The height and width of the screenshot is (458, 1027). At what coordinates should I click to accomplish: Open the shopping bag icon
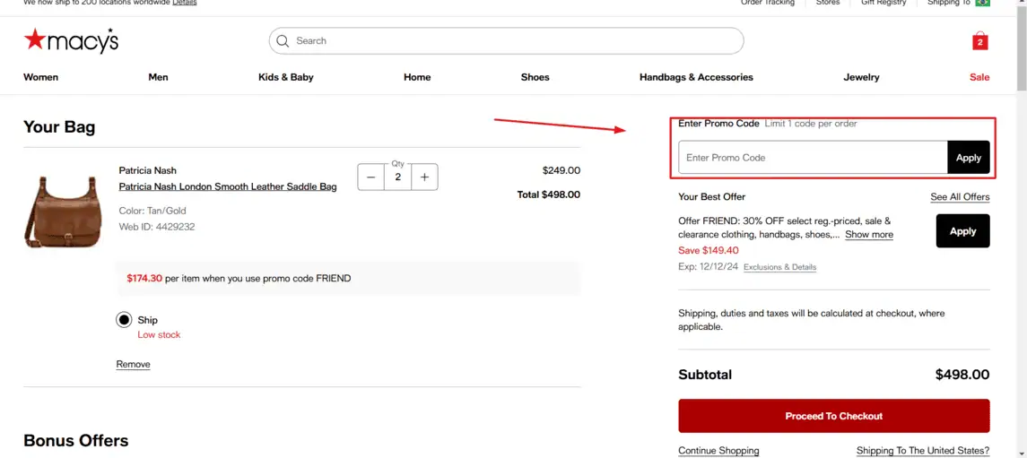click(979, 41)
